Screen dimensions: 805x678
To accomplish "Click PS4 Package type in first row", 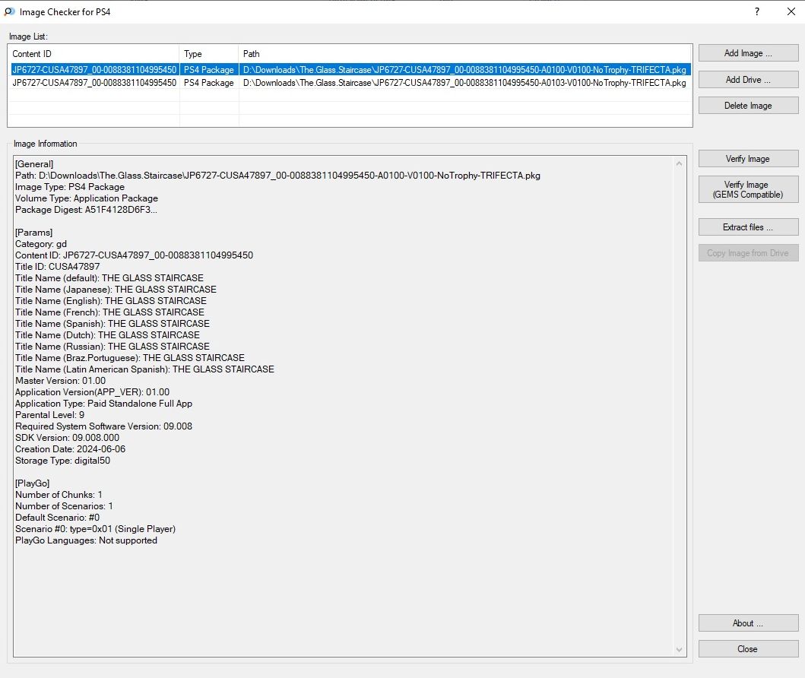I will [x=209, y=69].
